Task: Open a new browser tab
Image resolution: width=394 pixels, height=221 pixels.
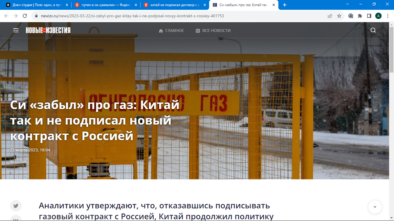Action: point(285,5)
